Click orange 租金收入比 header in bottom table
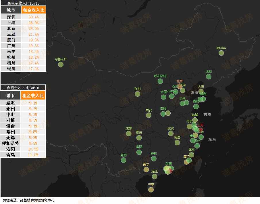Image resolution: width=260 pixels, height=204 pixels. (33, 96)
